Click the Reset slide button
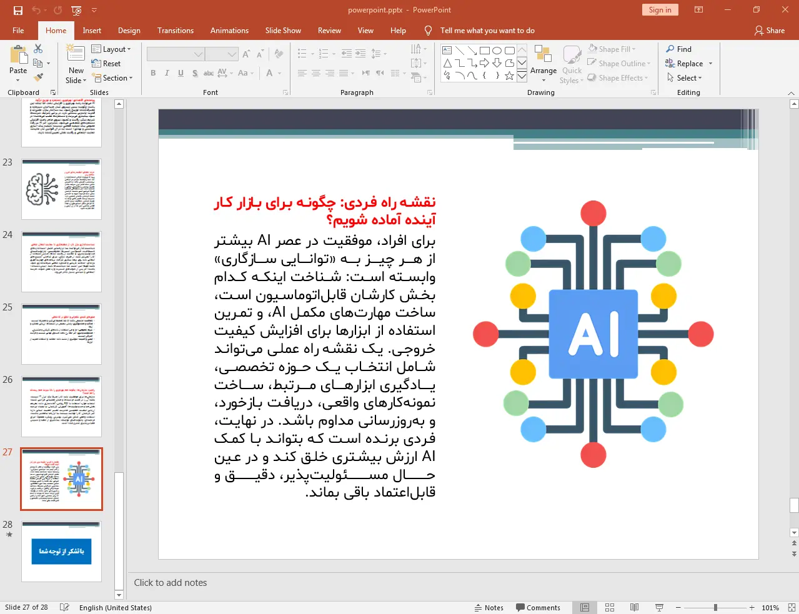 pyautogui.click(x=106, y=64)
